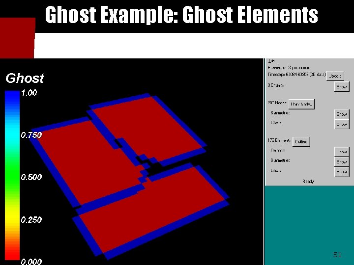Show Random under Elements section
Viewport: 354px width, 265px height.
[342, 152]
